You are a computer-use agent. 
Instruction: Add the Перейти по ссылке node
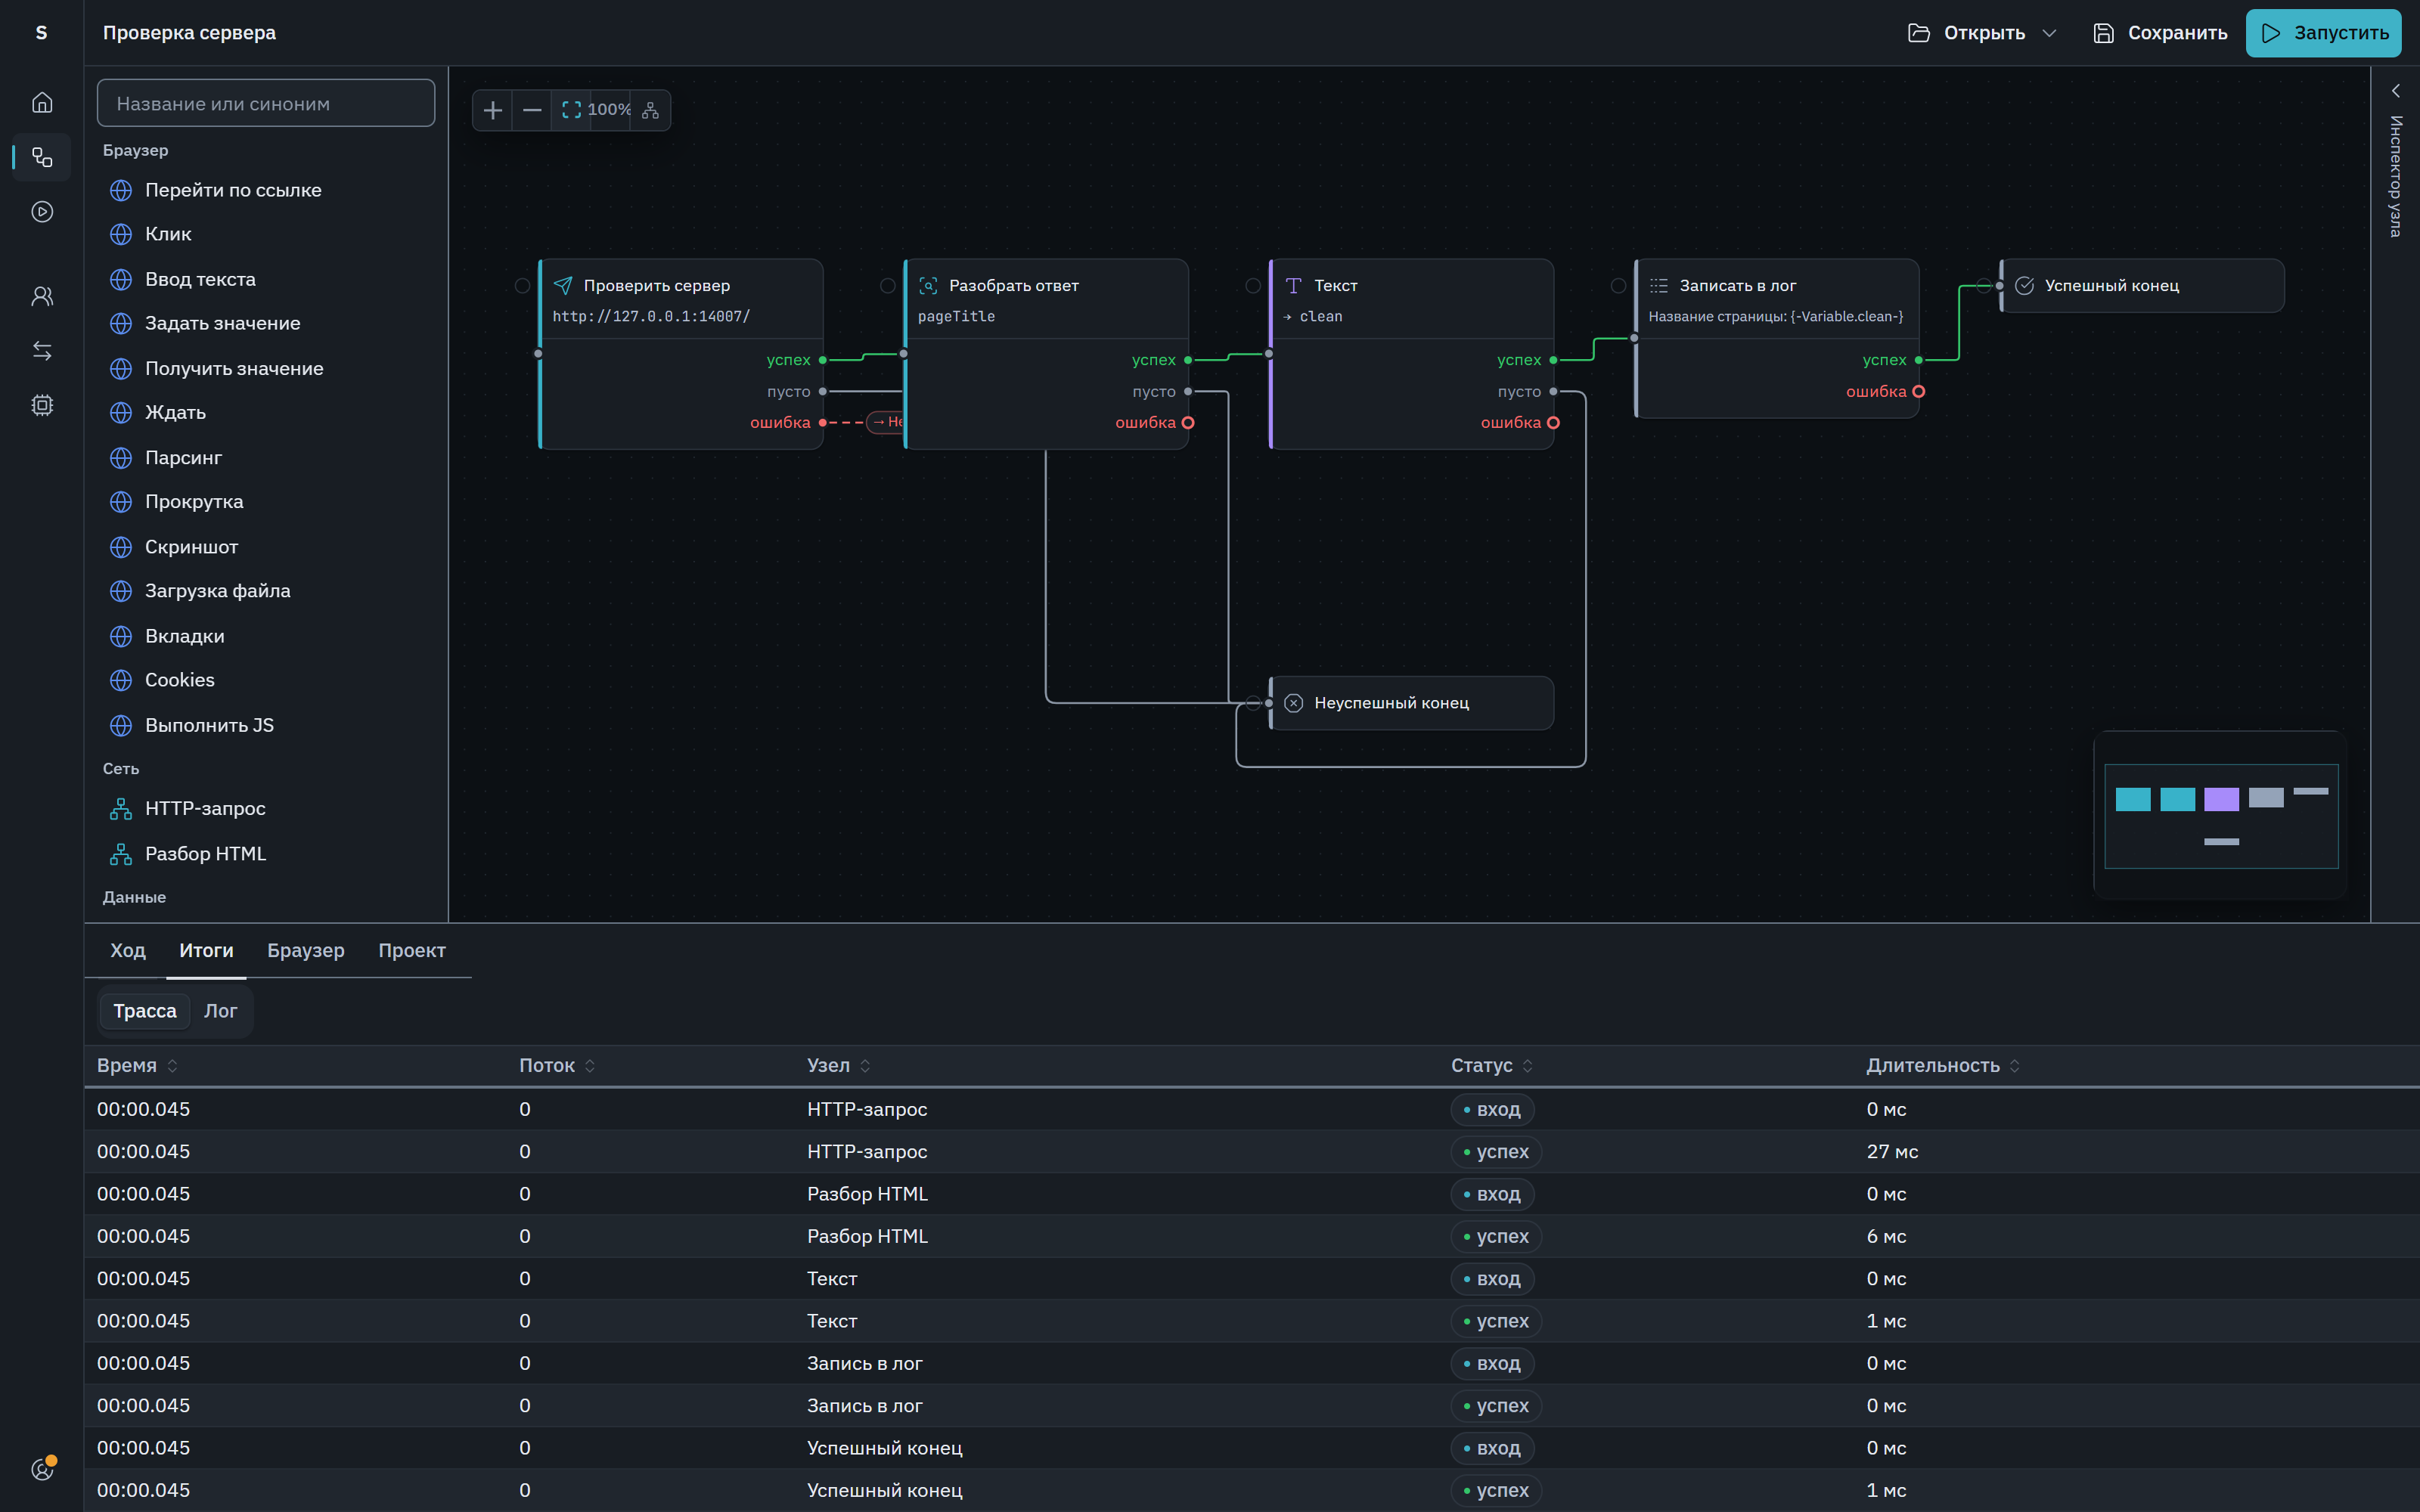coord(265,190)
